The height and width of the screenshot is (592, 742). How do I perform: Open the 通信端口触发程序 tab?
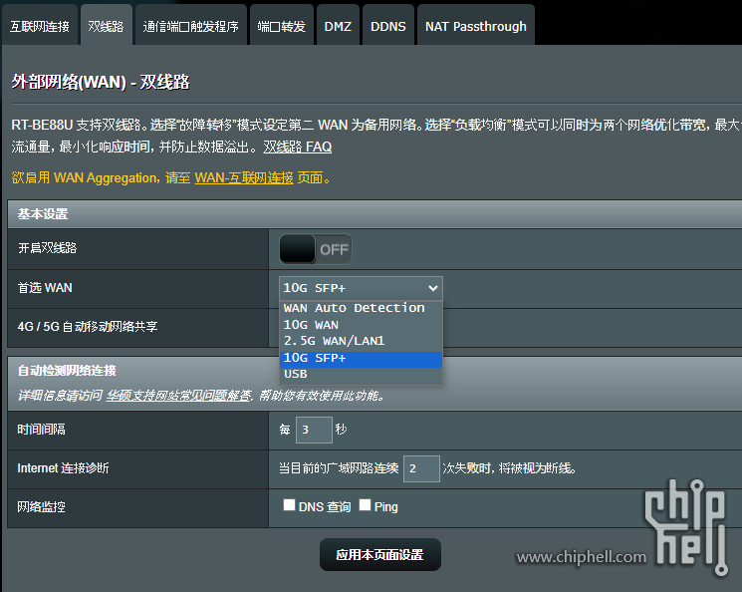coord(190,26)
